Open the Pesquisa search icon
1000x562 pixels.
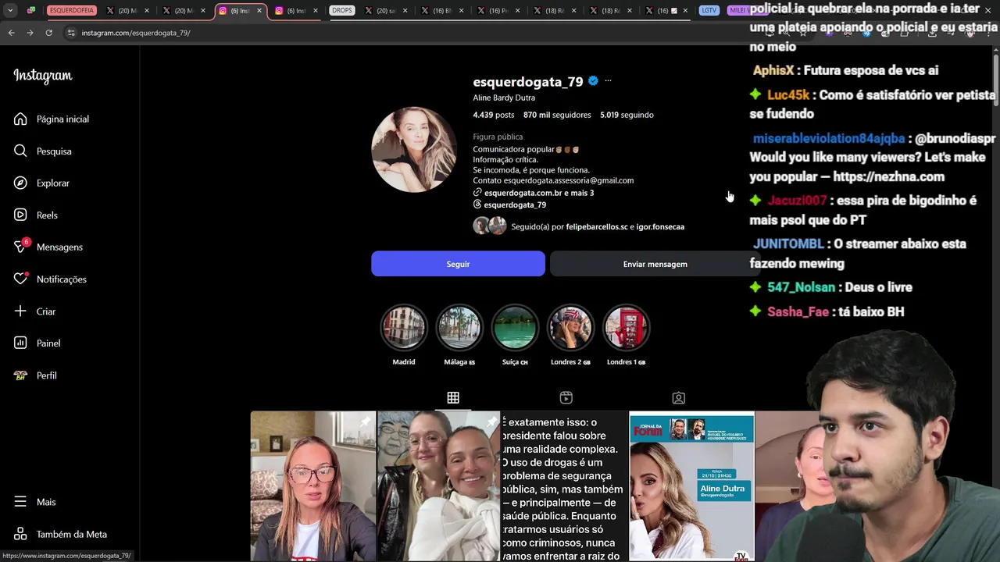tap(20, 151)
